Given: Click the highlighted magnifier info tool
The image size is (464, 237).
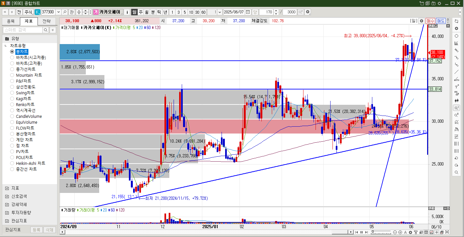Looking at the screenshot, I should [x=456, y=108].
